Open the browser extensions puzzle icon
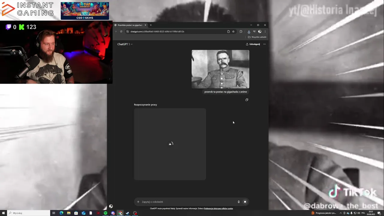The height and width of the screenshot is (216, 384). (x=241, y=31)
